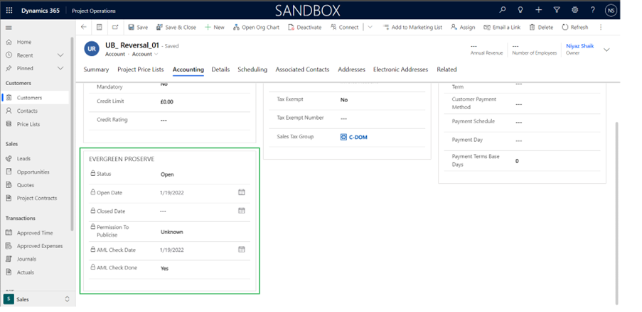
Task: Click the Delete command
Action: (x=541, y=28)
